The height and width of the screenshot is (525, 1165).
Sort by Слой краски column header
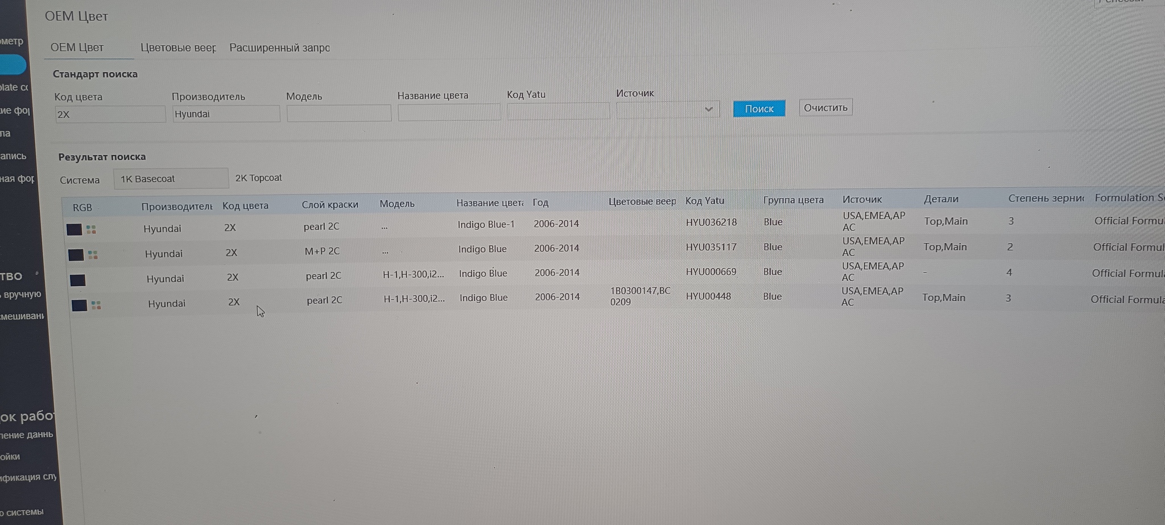coord(330,204)
